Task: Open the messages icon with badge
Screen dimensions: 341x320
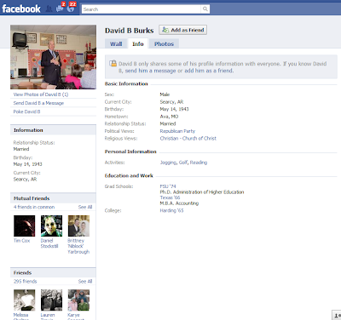Action: tap(61, 8)
